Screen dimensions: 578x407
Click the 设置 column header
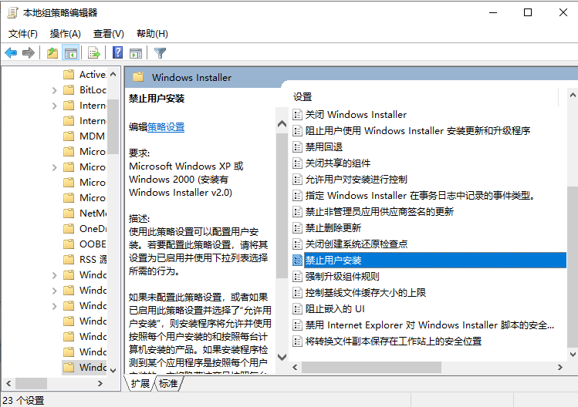point(303,96)
